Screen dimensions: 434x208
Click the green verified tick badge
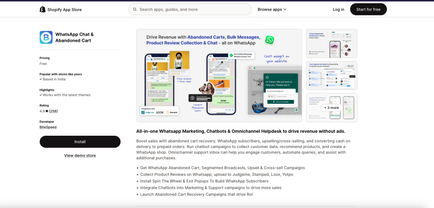point(231,55)
